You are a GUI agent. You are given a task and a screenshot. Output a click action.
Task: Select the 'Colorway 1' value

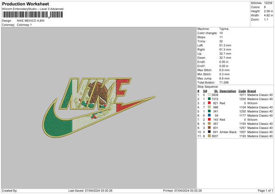coord(24,25)
